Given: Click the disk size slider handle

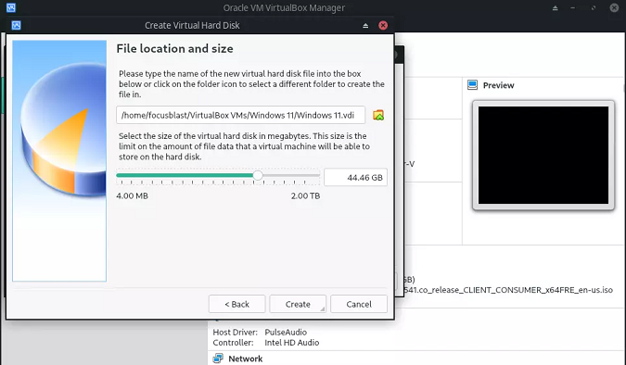Looking at the screenshot, I should pos(258,175).
